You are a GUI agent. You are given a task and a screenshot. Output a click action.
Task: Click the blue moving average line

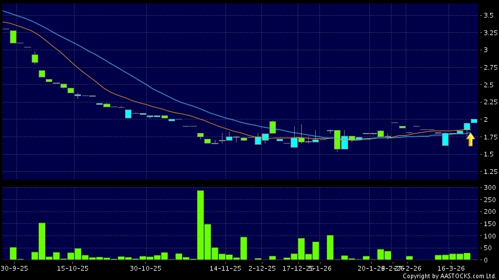tap(88, 52)
